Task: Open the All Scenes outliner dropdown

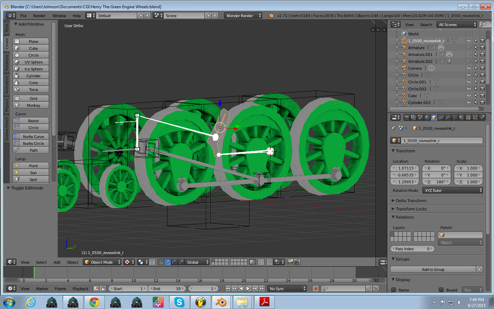Action: click(457, 25)
